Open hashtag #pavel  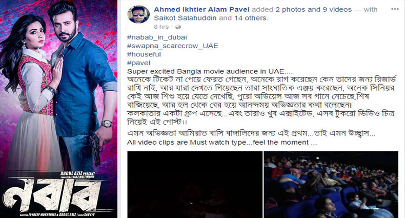(138, 63)
